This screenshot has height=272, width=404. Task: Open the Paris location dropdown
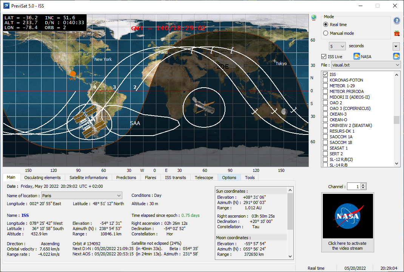82,195
